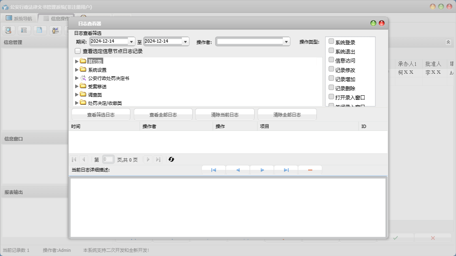Image resolution: width=456 pixels, height=256 pixels.
Task: Click the 清除全部日志 button
Action: (x=287, y=114)
